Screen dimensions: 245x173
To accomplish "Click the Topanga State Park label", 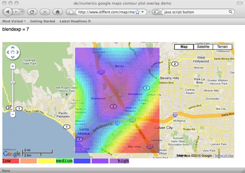I will (x=29, y=62).
